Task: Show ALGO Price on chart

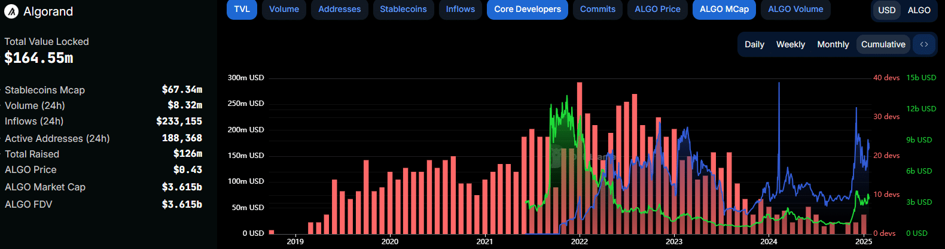Action: click(x=657, y=10)
